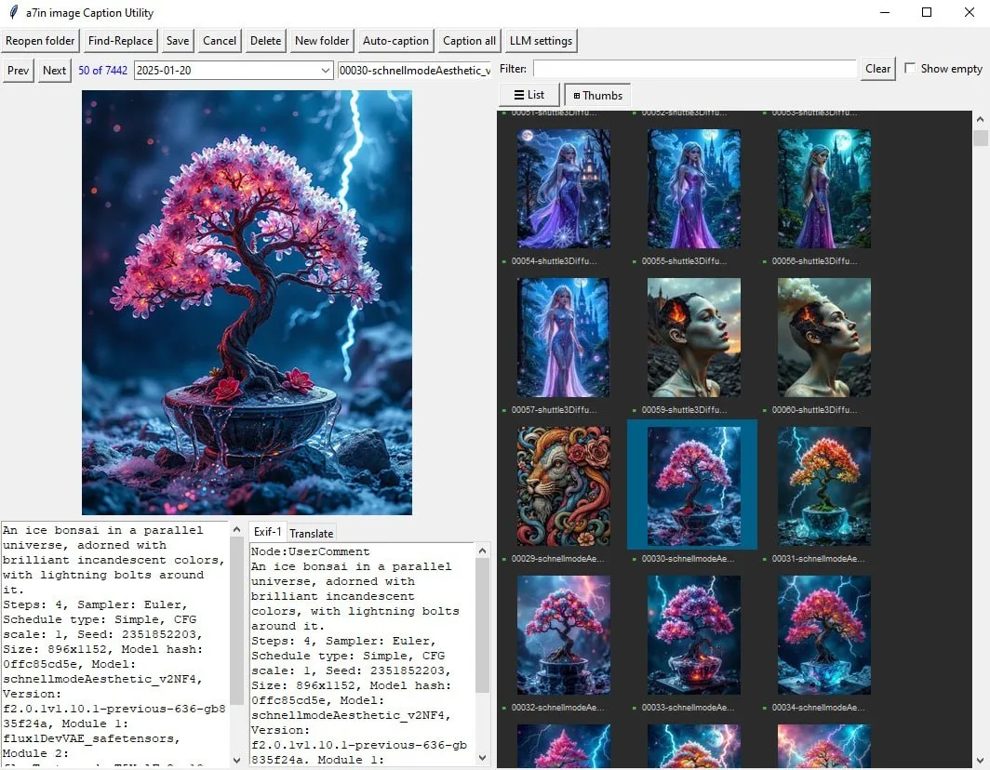Click down arrow of Exif panel scrollbar
Screen dimensions: 990x770
(x=482, y=757)
